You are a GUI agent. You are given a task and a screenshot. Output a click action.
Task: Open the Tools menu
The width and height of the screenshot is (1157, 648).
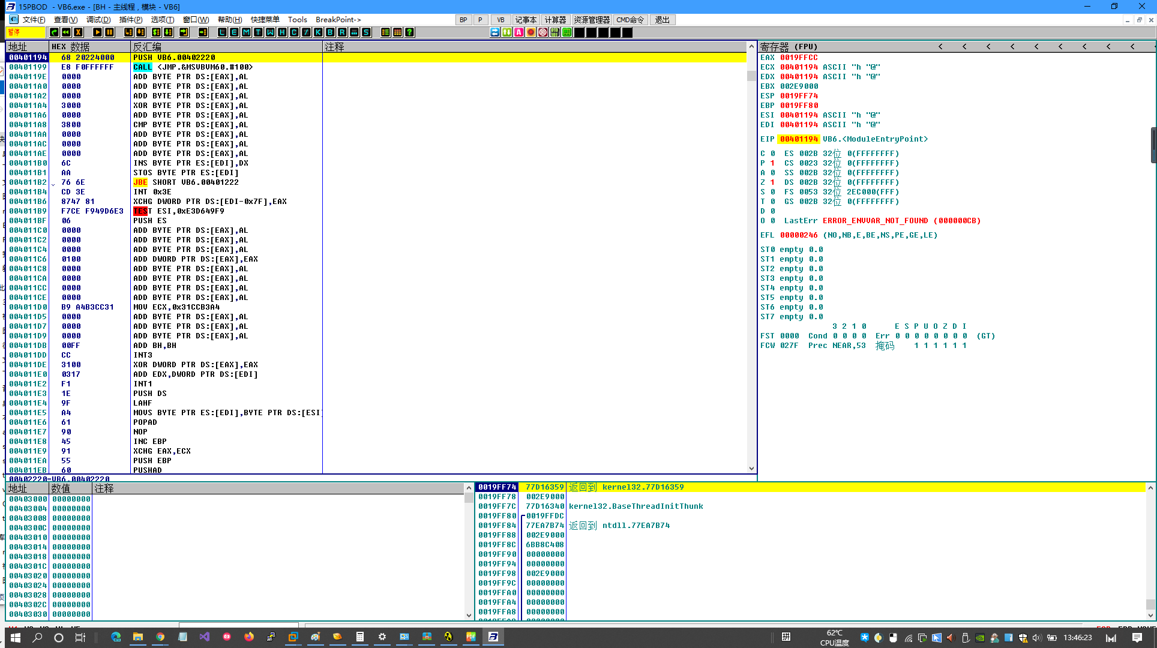pos(297,20)
